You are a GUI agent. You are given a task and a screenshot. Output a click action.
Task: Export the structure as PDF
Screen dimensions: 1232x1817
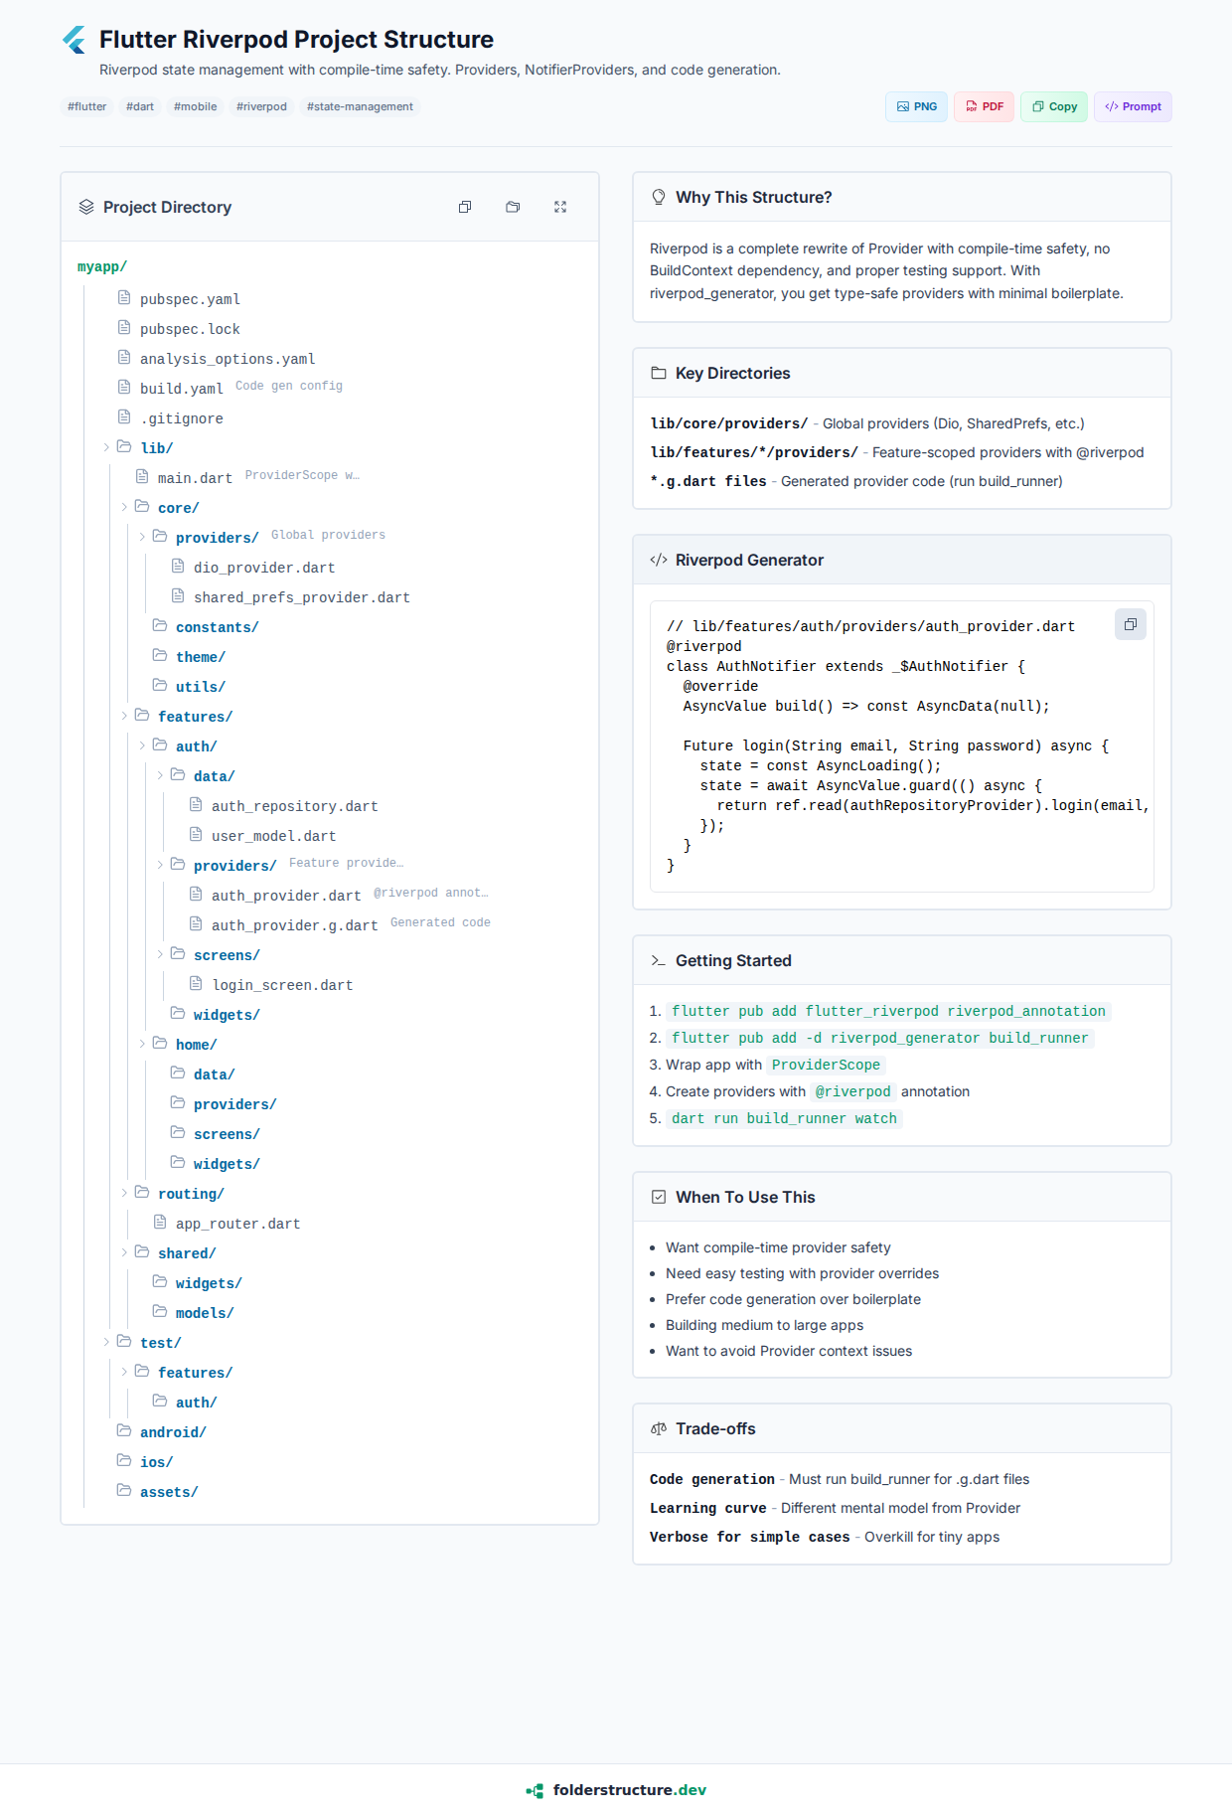984,106
